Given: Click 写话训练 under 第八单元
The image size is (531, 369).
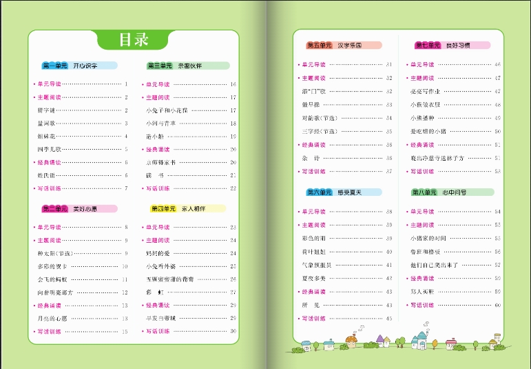Looking at the screenshot, I should tap(421, 305).
